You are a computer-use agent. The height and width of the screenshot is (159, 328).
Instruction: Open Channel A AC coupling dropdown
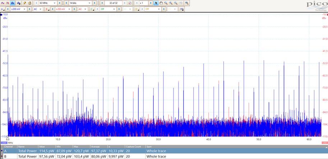(38, 9)
